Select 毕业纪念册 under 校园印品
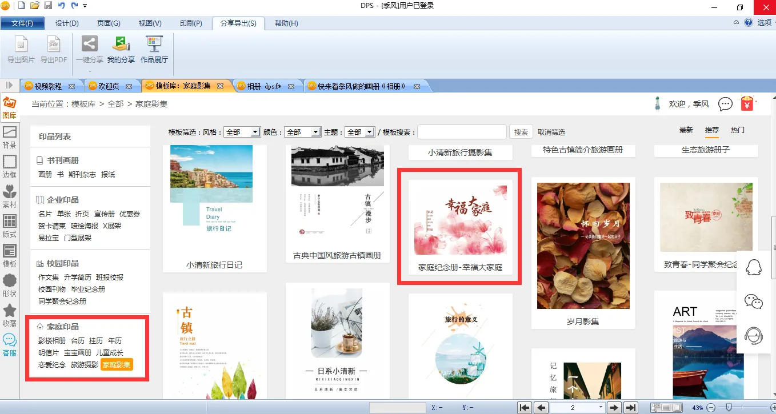The image size is (776, 414). click(x=88, y=290)
